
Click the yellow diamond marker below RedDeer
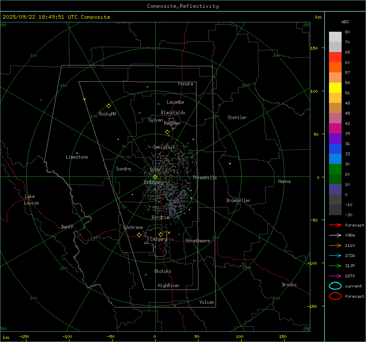point(167,132)
